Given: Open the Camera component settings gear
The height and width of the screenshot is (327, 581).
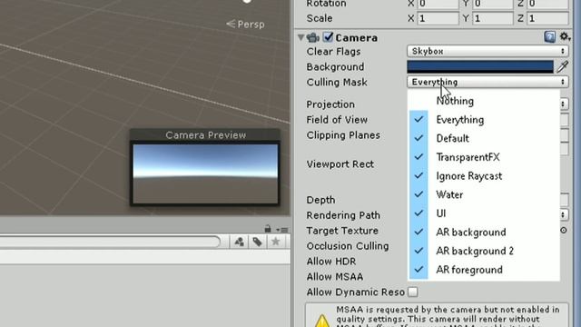Looking at the screenshot, I should point(565,36).
